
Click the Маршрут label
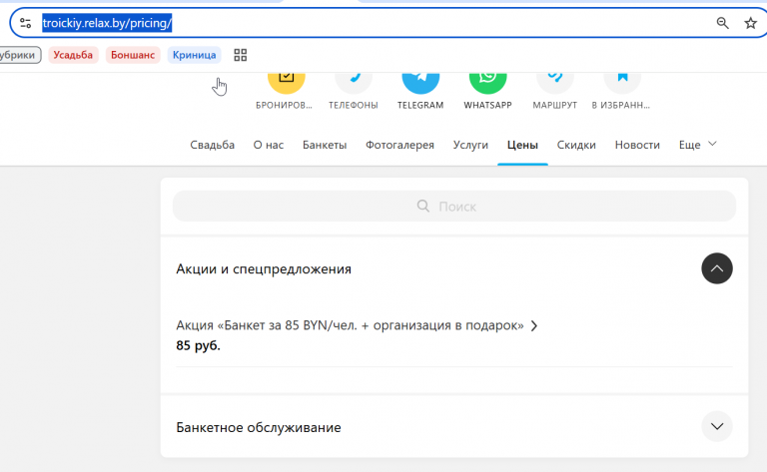tap(554, 105)
